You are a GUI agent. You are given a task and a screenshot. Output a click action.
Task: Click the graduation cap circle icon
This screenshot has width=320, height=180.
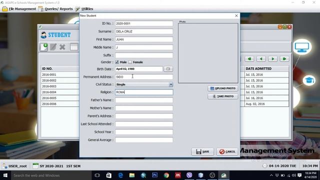click(x=309, y=80)
